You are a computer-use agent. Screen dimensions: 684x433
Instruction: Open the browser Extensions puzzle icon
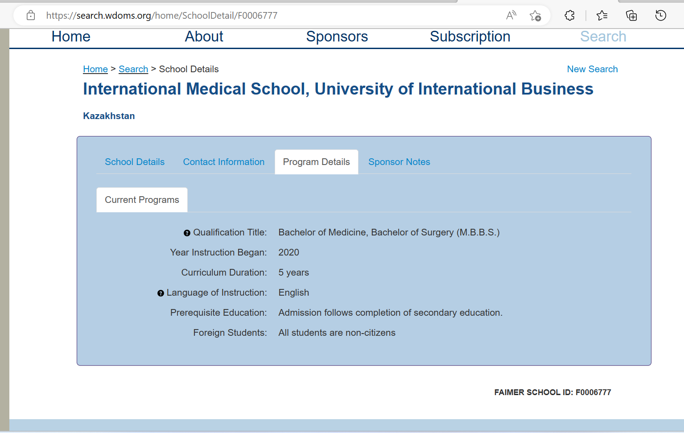tap(569, 16)
